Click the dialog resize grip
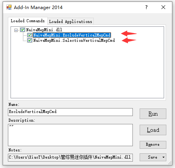This screenshot has height=168, width=175. coord(170,163)
